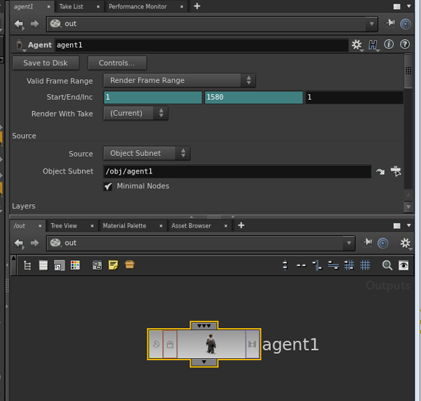The image size is (421, 401).
Task: Click the parameter pane vertical scrollbar
Action: [408, 71]
